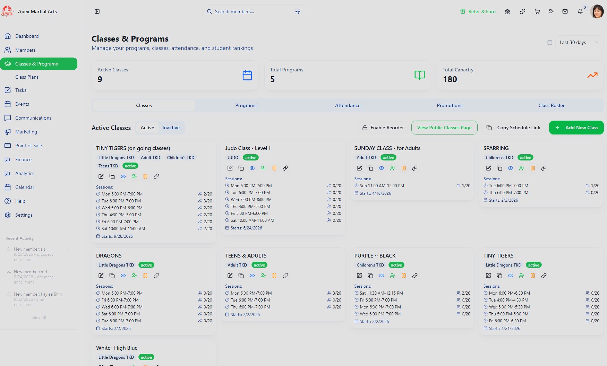Collapse the sidebar panel toggle icon

(97, 11)
